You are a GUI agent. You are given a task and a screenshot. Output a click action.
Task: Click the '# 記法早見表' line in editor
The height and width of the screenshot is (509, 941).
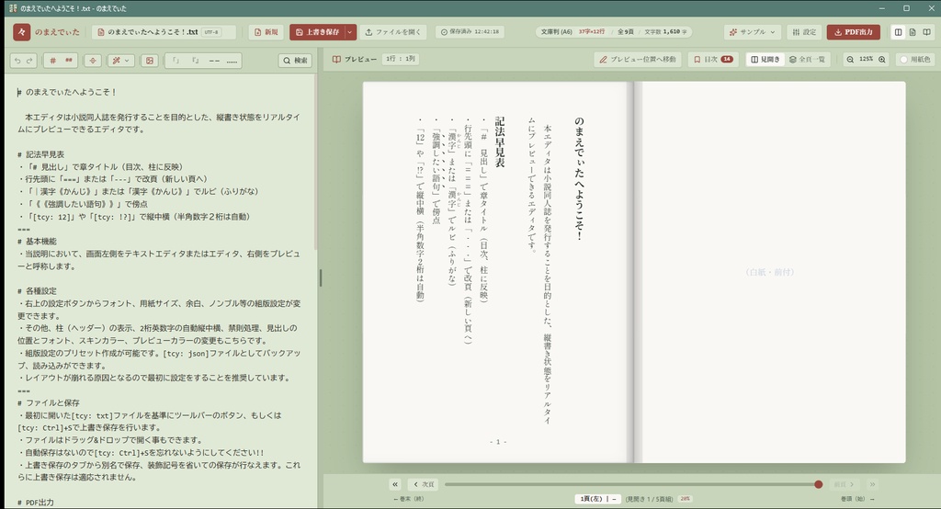pos(40,154)
